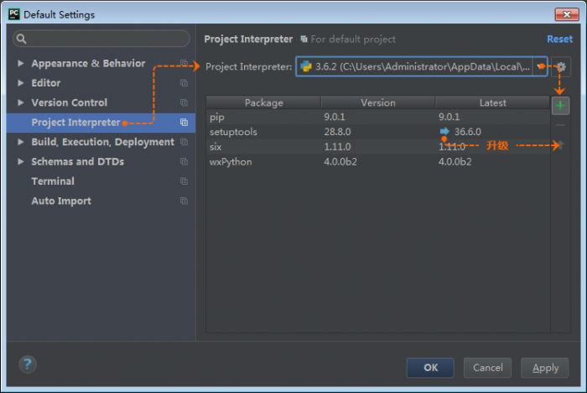Click the minus uninstall package button
587x393 pixels.
point(560,125)
